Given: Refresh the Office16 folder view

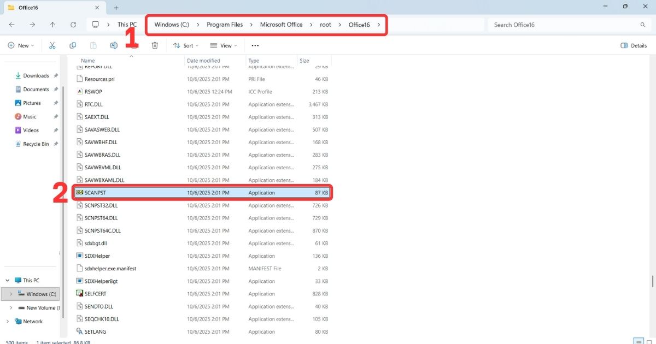Looking at the screenshot, I should point(73,25).
